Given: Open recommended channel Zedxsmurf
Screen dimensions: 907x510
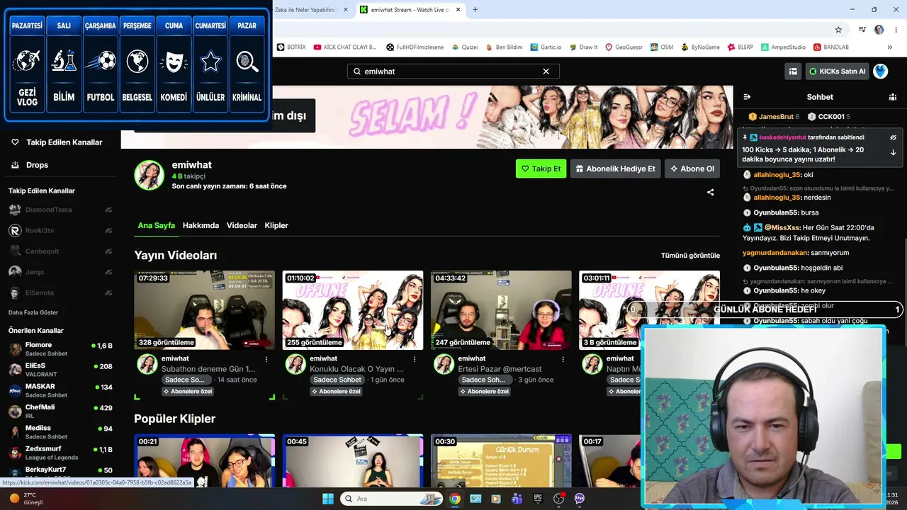Looking at the screenshot, I should 60,453.
